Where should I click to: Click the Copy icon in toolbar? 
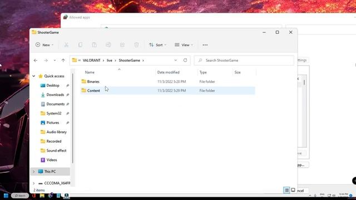(x=80, y=45)
